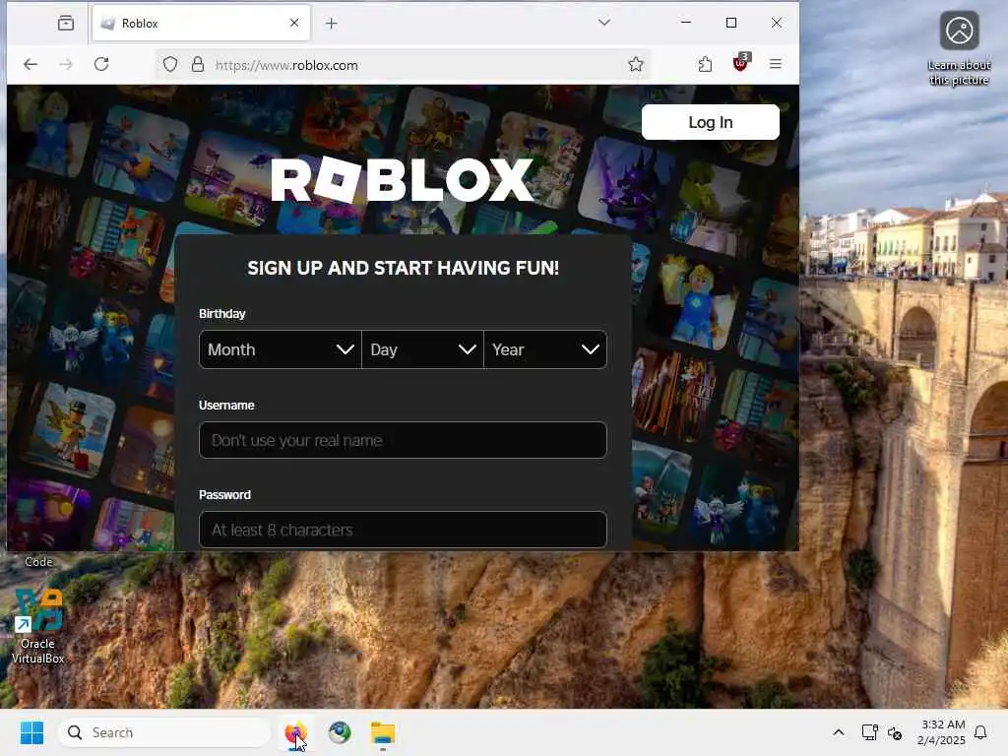This screenshot has width=1008, height=756.
Task: View site security via padlock icon
Action: click(x=198, y=64)
